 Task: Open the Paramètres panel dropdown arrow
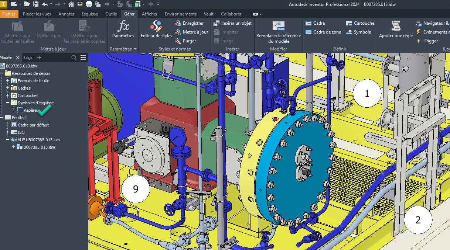135,49
